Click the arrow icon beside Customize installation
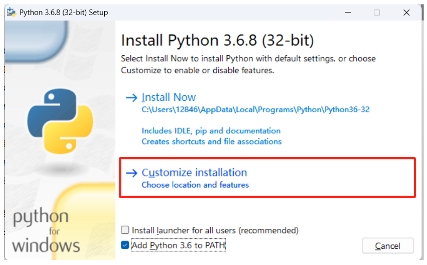 [x=131, y=173]
